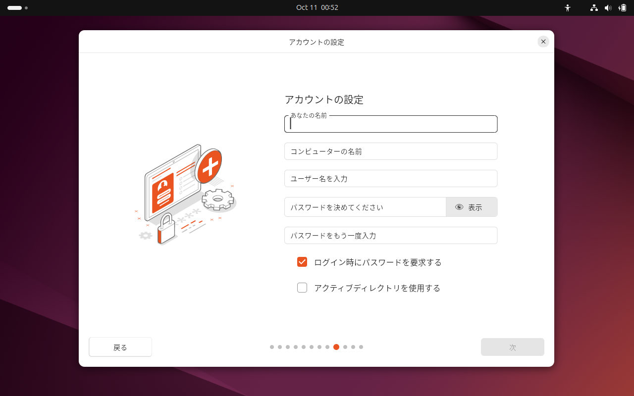The image size is (634, 396).
Task: Open the accessibility menu in the top bar
Action: (568, 7)
